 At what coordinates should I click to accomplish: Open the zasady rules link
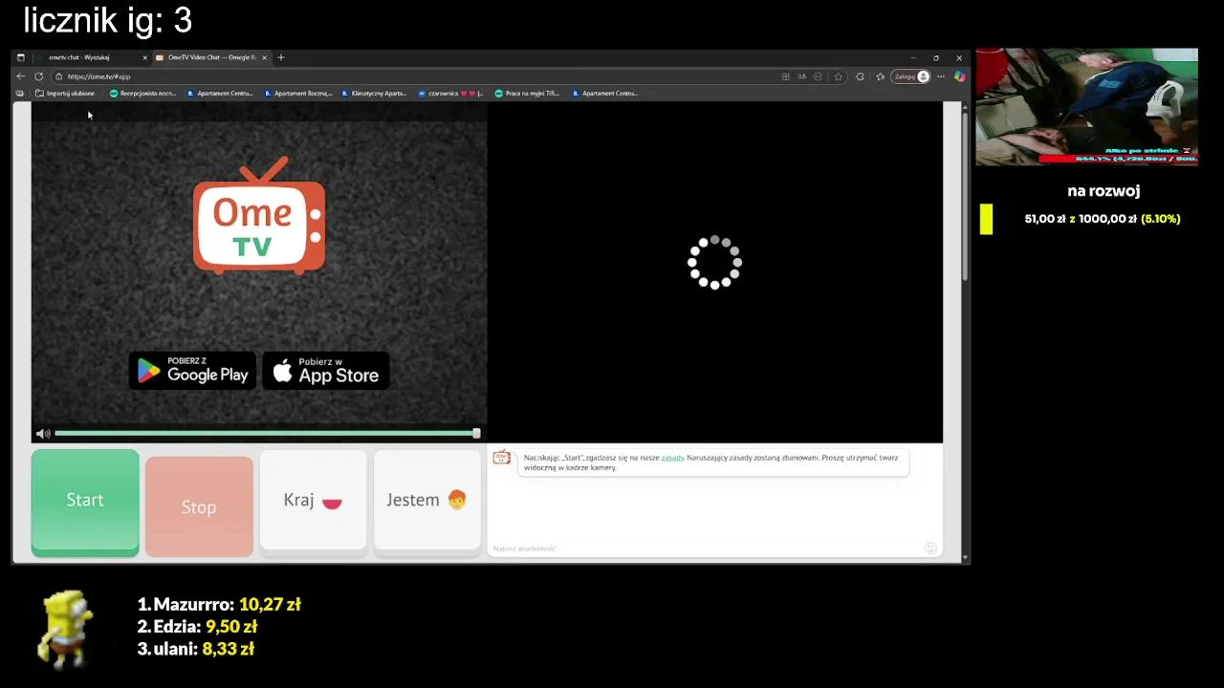coord(672,458)
